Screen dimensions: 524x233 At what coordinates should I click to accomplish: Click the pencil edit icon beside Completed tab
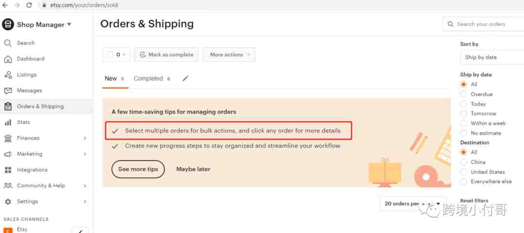[185, 78]
